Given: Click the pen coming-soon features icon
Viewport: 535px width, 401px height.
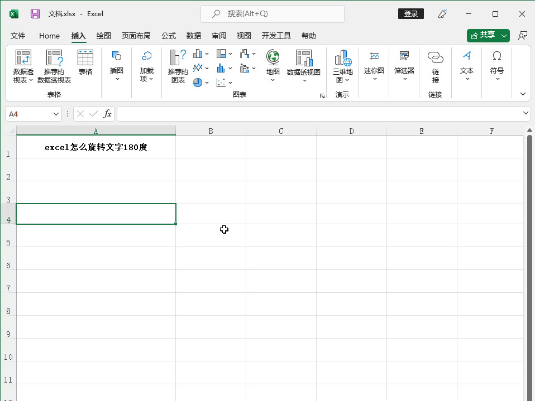Looking at the screenshot, I should coord(442,13).
